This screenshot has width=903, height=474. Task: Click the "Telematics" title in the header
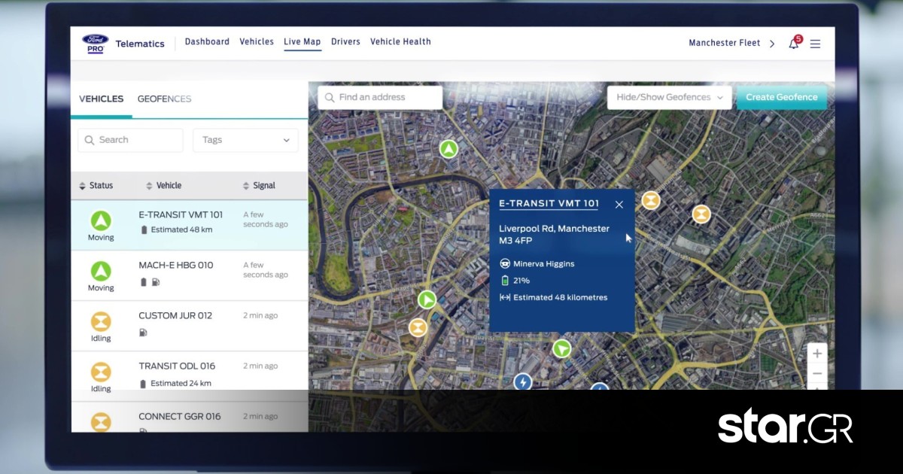coord(140,44)
